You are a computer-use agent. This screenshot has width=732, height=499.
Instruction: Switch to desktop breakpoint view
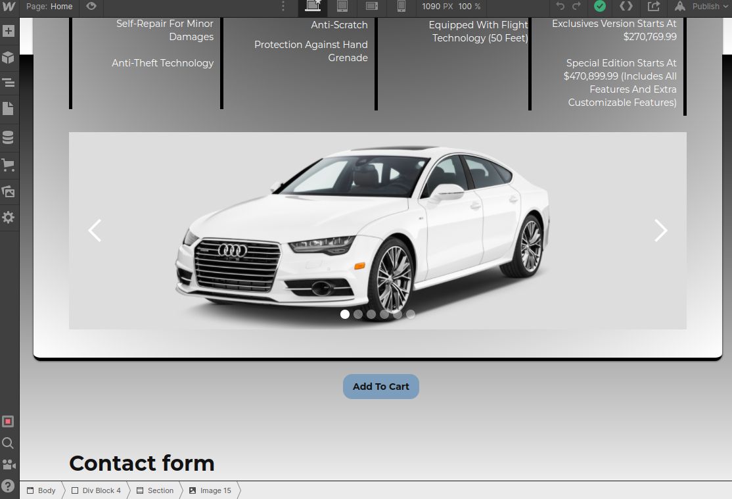click(313, 6)
